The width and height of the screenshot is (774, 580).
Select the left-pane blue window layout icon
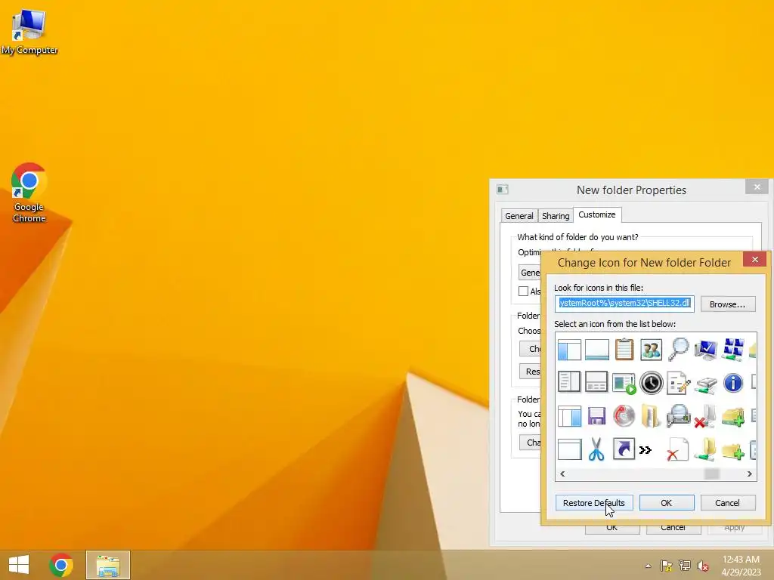tap(569, 350)
